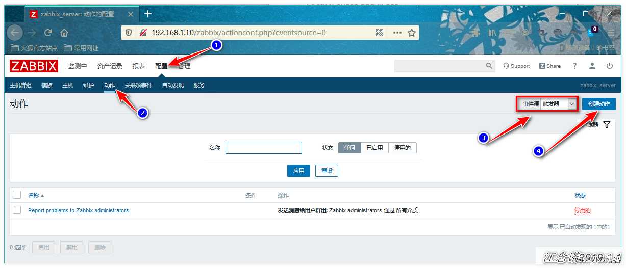626x268 pixels.
Task: Sort the table by the 名称 column
Action: [x=36, y=195]
